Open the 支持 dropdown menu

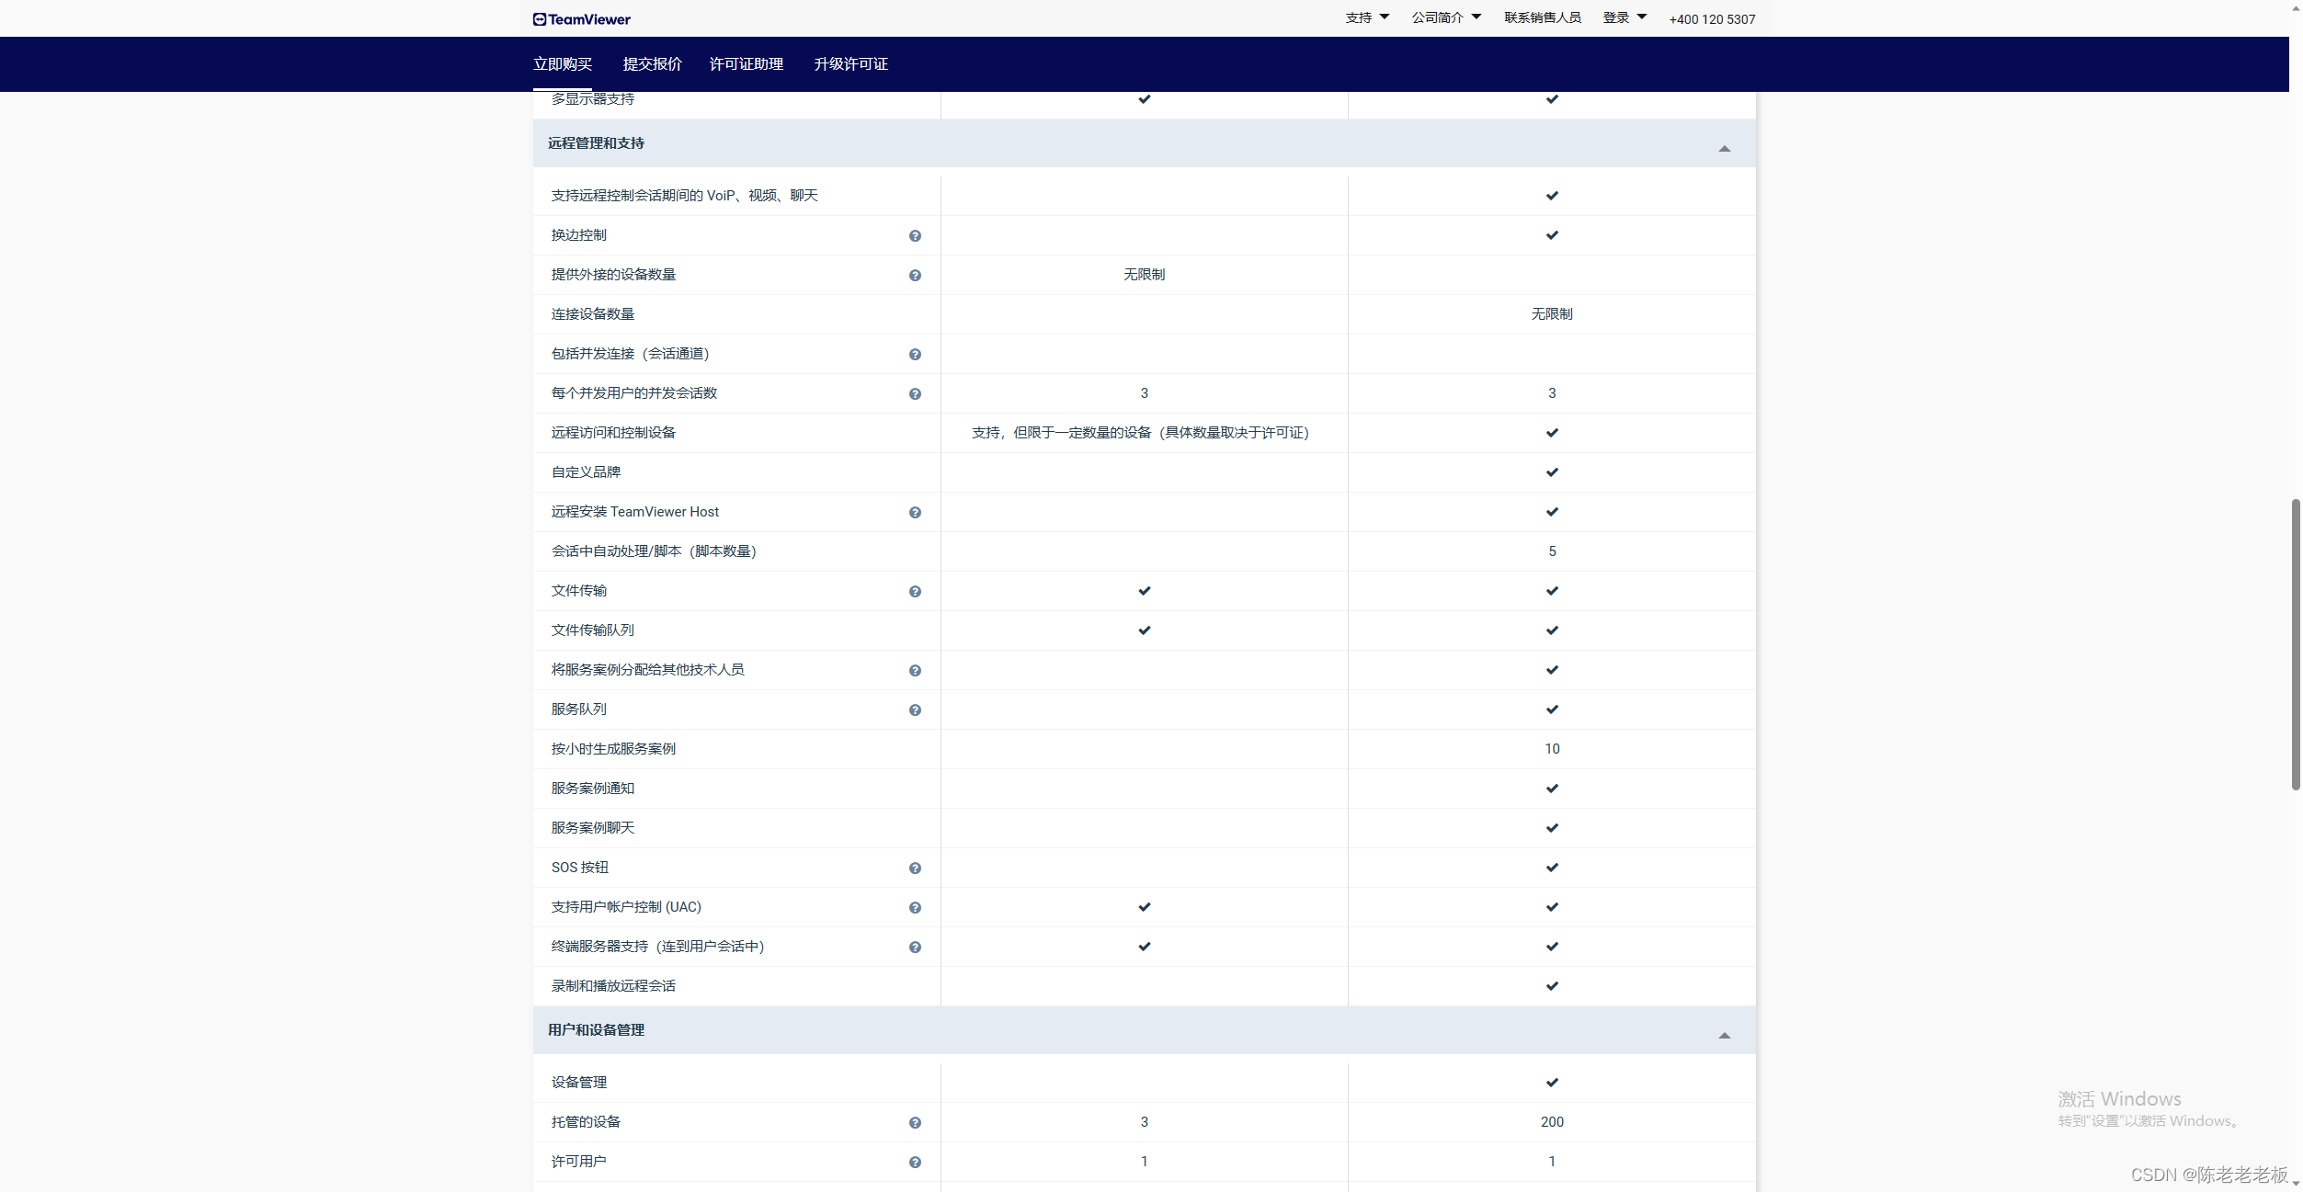click(x=1367, y=17)
